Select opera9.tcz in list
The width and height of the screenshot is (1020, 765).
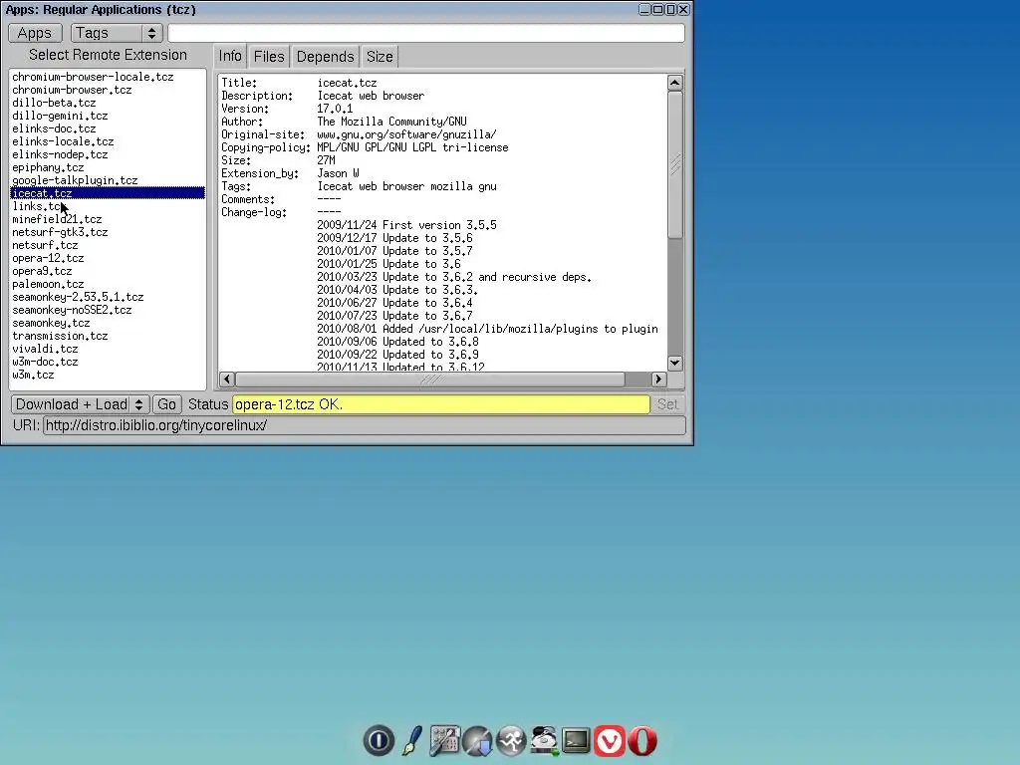click(108, 271)
